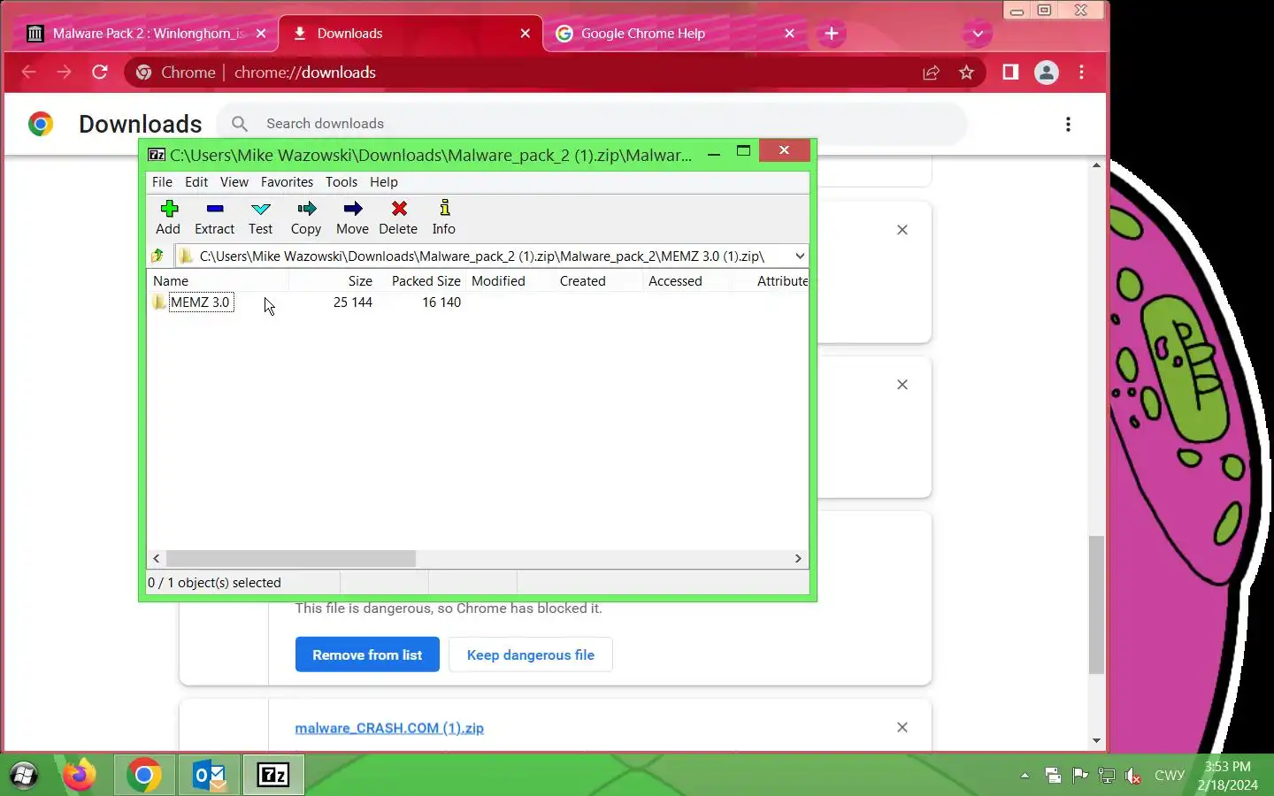This screenshot has width=1274, height=796.
Task: Sort by the Name column header
Action: click(x=217, y=281)
